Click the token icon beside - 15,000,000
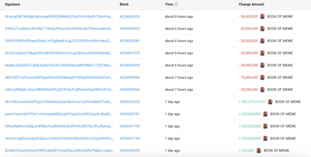This screenshot has width=311, height=157. [262, 78]
